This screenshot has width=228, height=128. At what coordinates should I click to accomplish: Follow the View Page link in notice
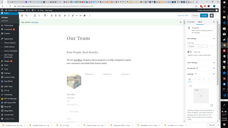coord(35,22)
